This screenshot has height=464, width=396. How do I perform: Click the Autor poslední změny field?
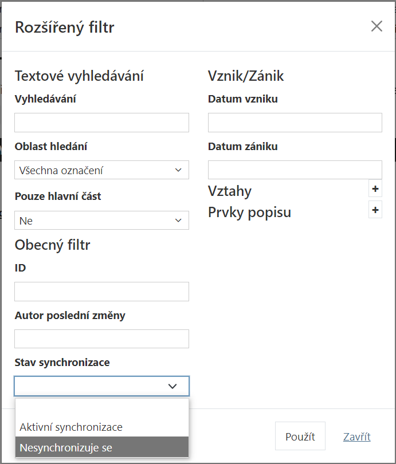pyautogui.click(x=101, y=339)
